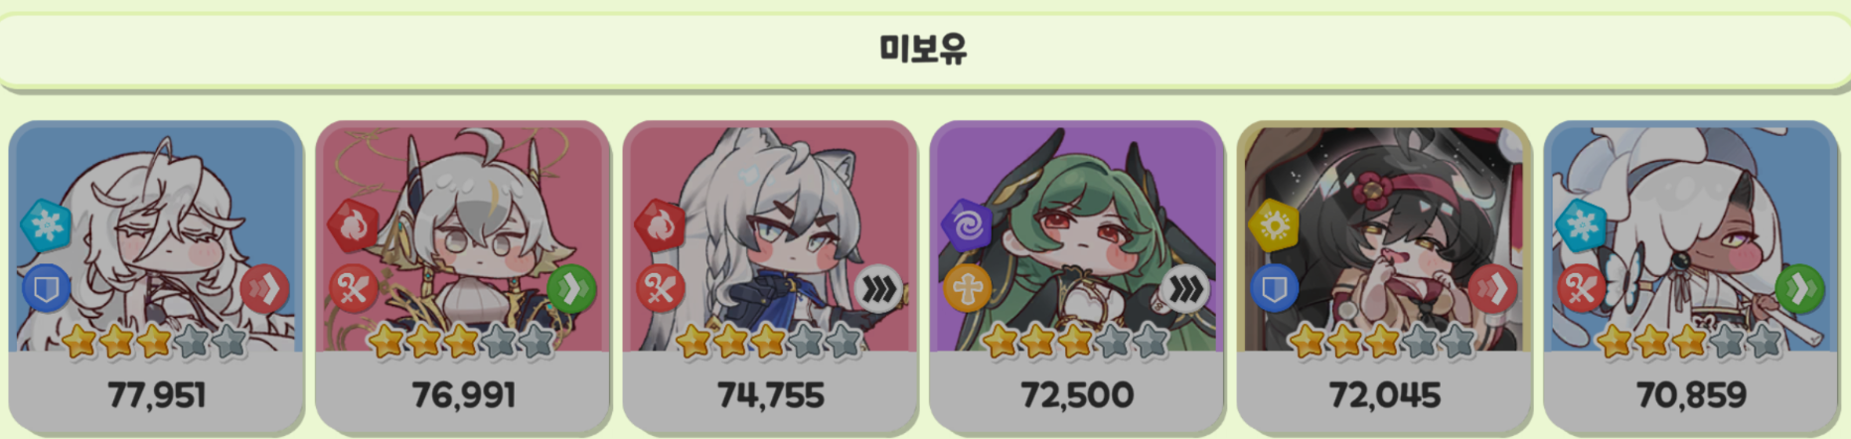
Task: Click the white triple-chevron icon on 74,755 card
Action: pyautogui.click(x=878, y=289)
